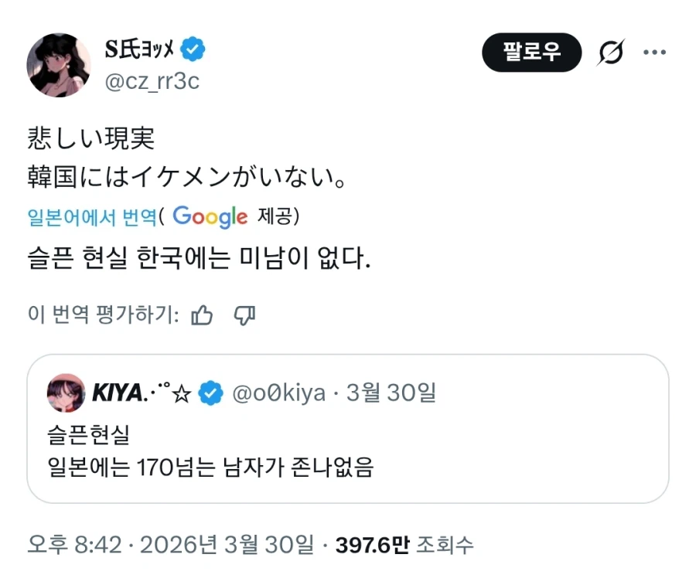
Task: Click KIYA's profile avatar in the quoted tweet
Action: coord(65,393)
